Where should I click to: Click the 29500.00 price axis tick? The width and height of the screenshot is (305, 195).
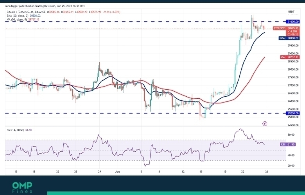point(293,46)
